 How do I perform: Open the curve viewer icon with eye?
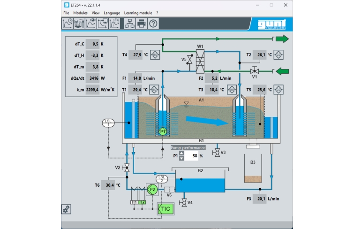coord(90,23)
